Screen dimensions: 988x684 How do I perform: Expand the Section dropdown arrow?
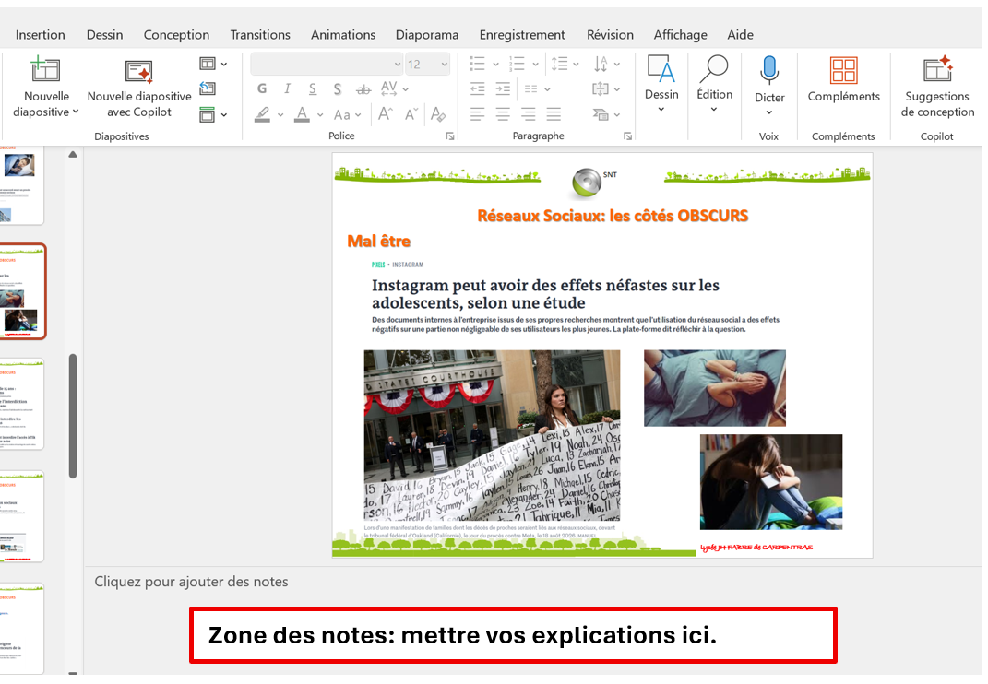pyautogui.click(x=223, y=114)
